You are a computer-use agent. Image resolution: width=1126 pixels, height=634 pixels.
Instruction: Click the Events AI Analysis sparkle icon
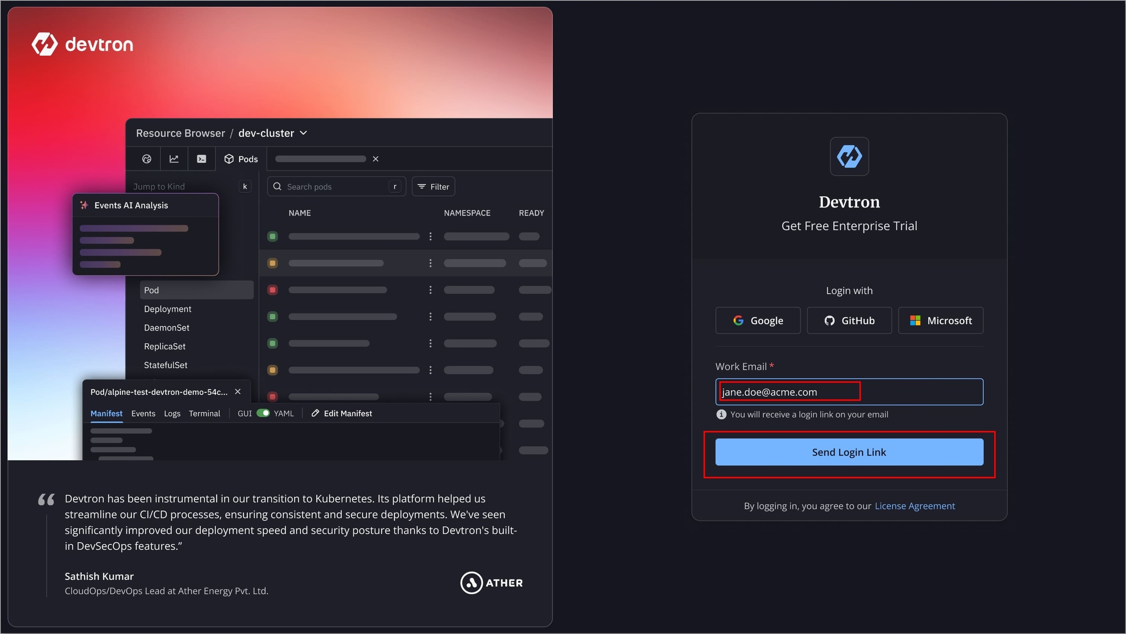pos(84,205)
